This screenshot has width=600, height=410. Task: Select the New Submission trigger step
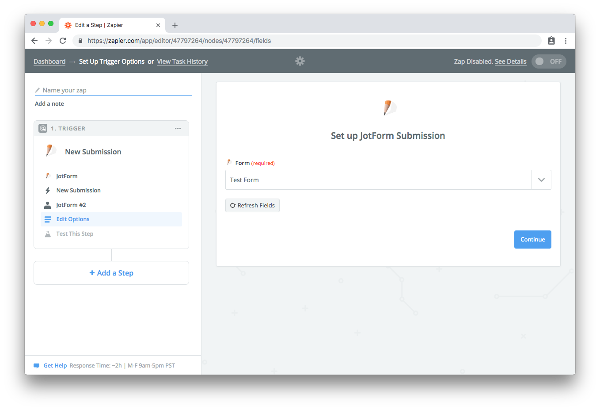111,191
